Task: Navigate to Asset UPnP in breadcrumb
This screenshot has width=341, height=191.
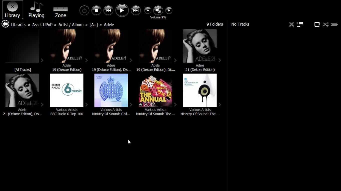Action: coord(42,25)
